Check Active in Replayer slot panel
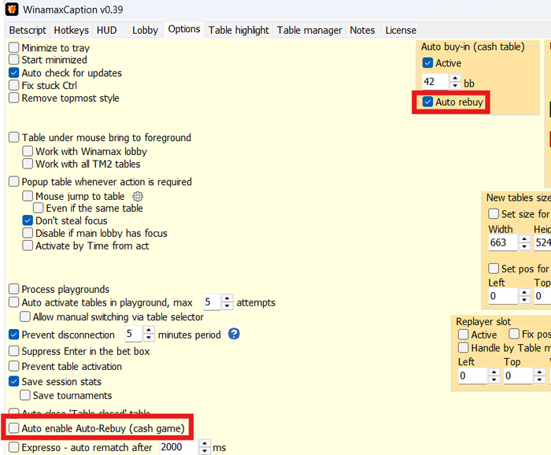Viewport: 551px width, 455px height. pyautogui.click(x=463, y=335)
